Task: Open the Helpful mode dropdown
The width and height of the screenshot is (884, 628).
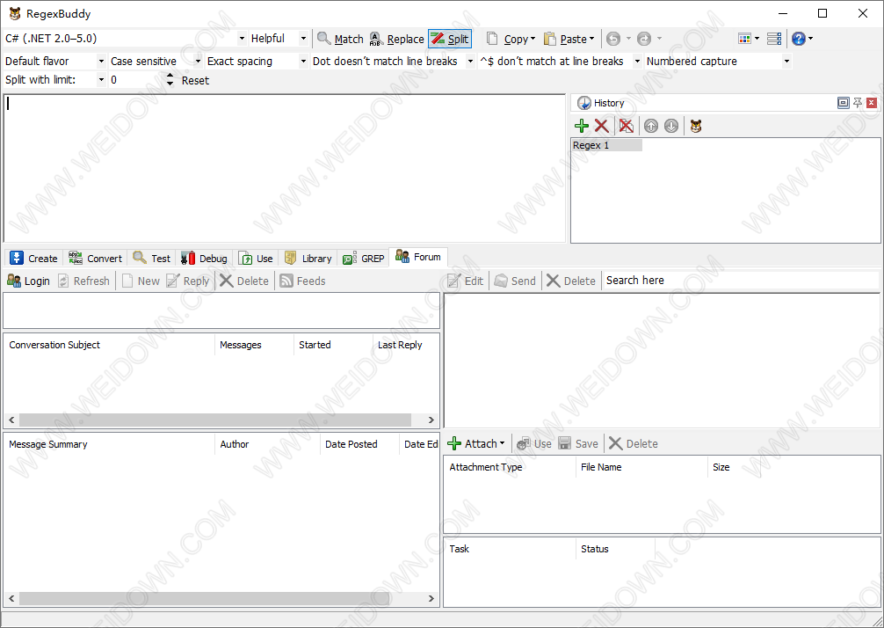Action: 303,39
